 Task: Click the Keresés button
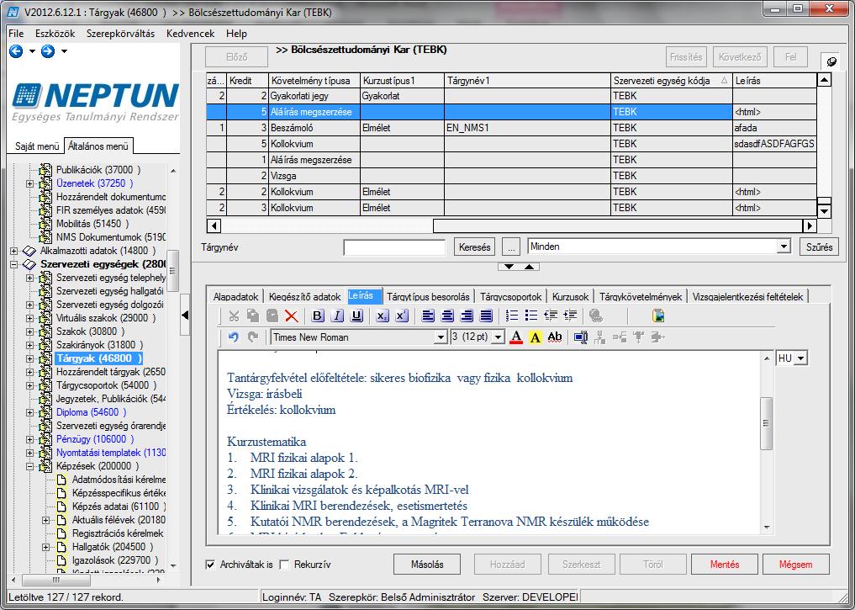pos(474,247)
